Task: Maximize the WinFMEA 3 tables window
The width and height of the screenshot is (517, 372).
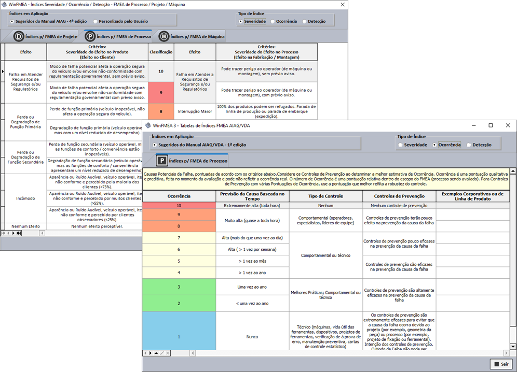Action: pos(491,125)
